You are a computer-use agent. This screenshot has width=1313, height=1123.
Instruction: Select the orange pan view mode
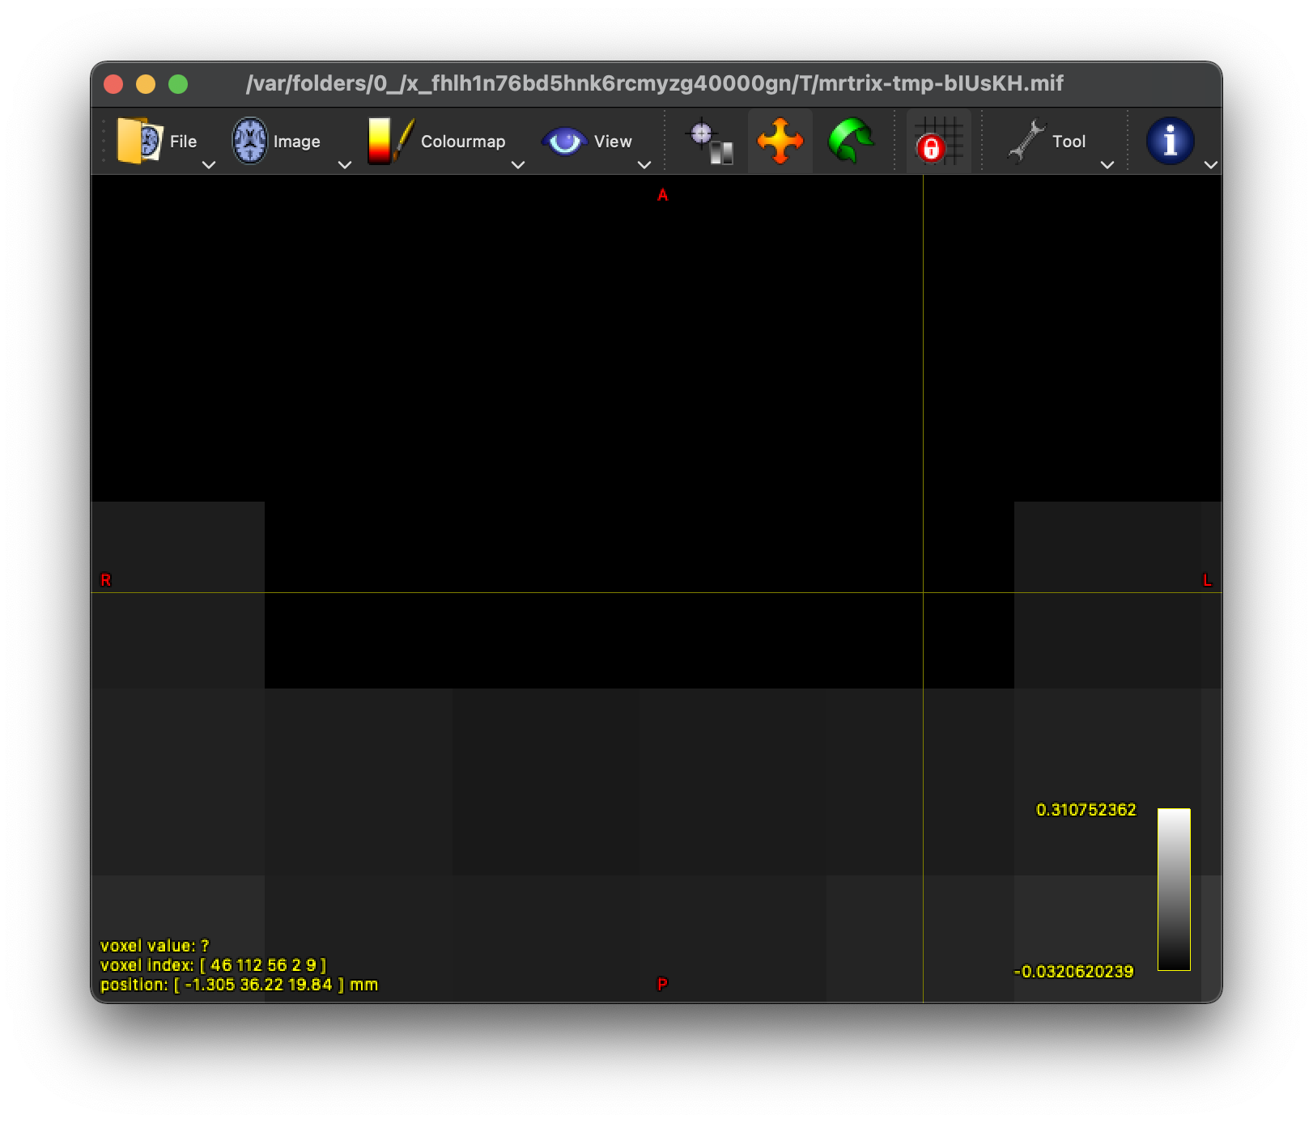[780, 139]
